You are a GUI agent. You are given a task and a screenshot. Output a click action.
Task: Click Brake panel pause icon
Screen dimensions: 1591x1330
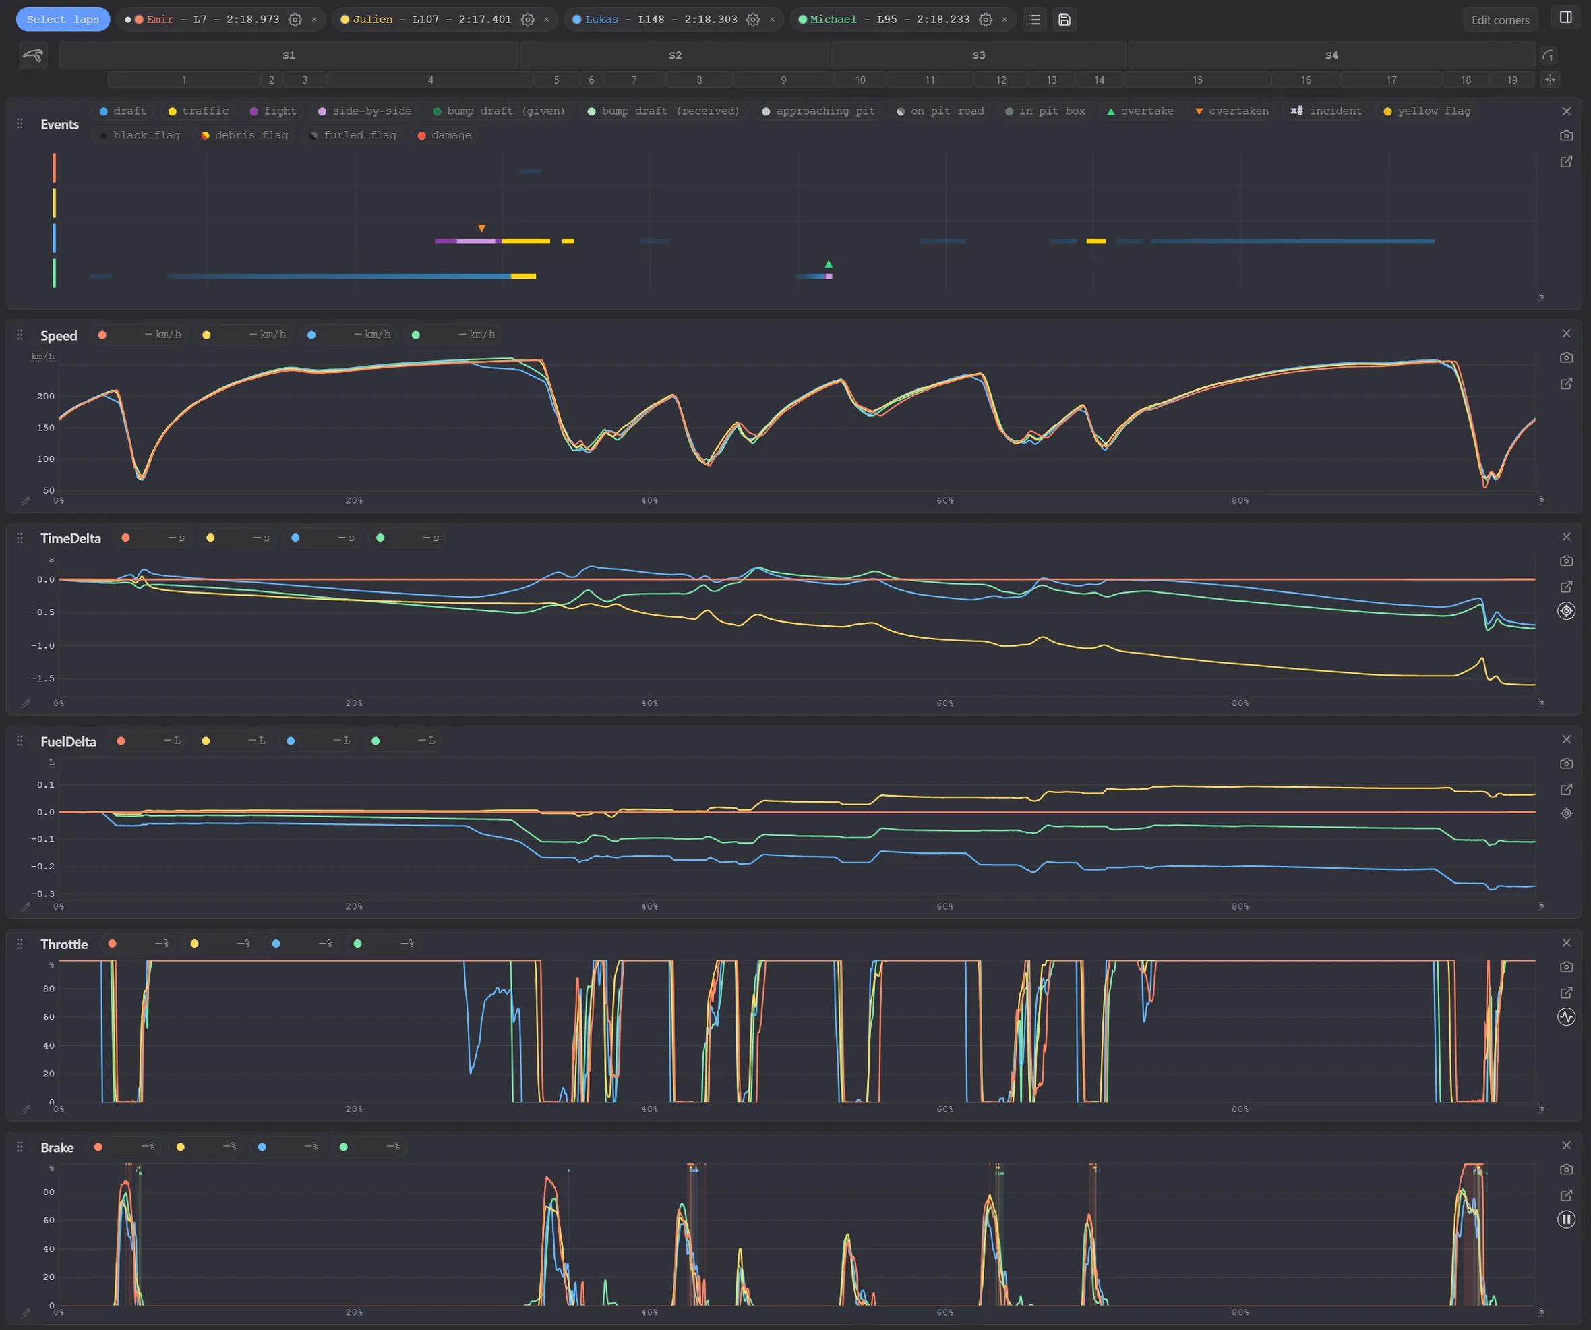tap(1566, 1220)
